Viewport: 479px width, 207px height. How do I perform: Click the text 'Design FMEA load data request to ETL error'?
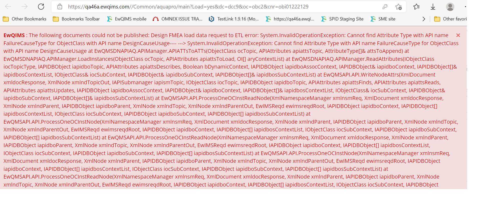click(x=204, y=35)
